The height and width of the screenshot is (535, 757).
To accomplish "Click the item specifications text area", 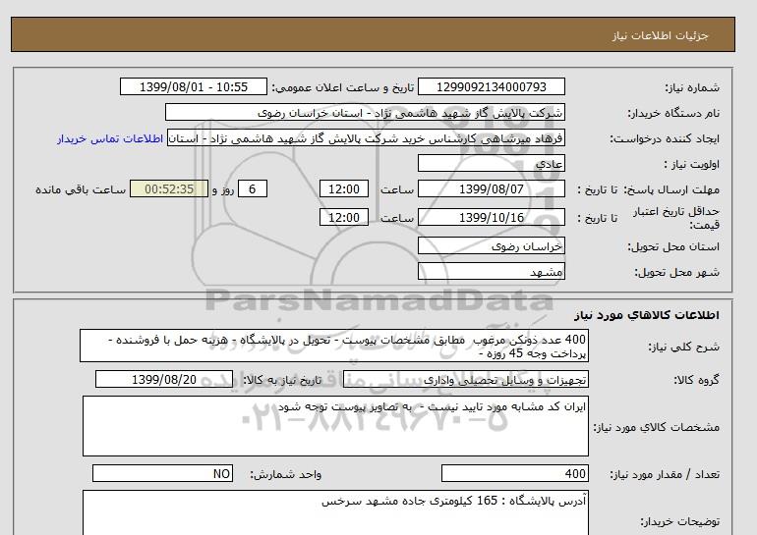I will point(335,426).
